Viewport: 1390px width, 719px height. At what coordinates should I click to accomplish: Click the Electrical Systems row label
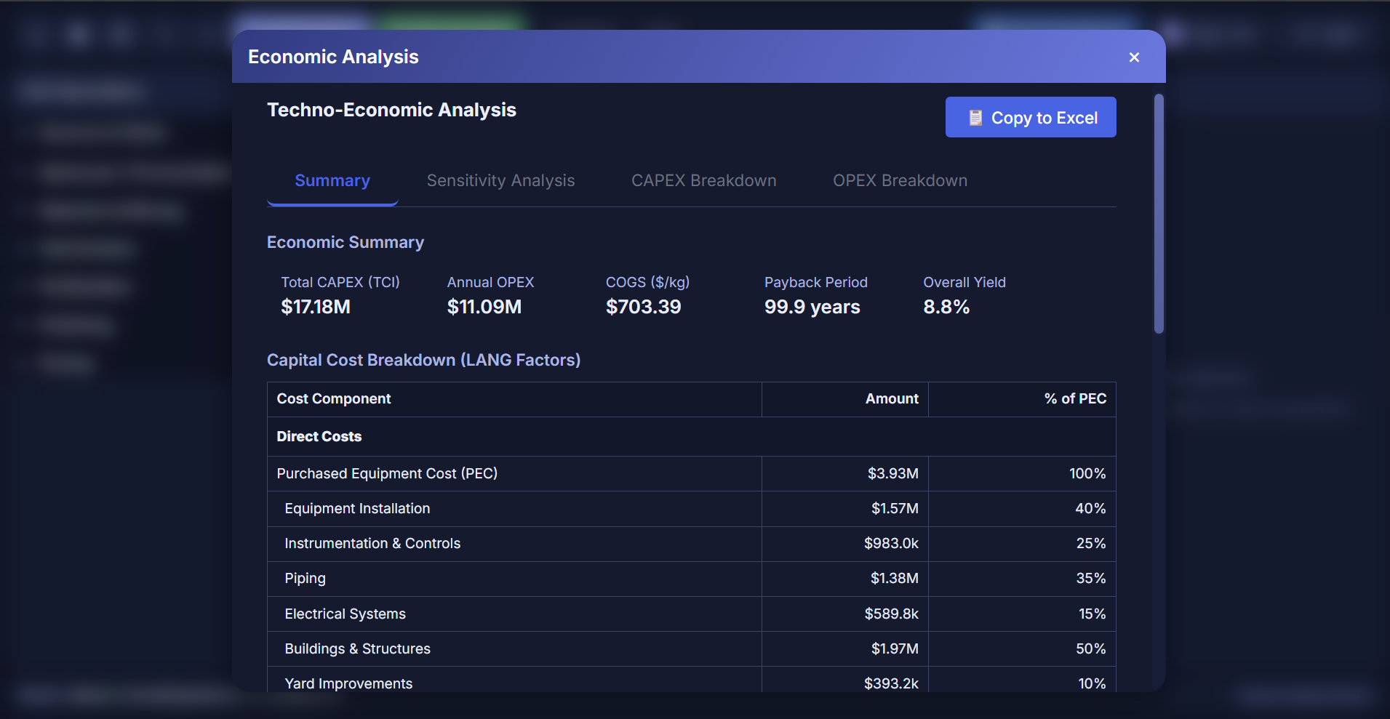pyautogui.click(x=345, y=614)
